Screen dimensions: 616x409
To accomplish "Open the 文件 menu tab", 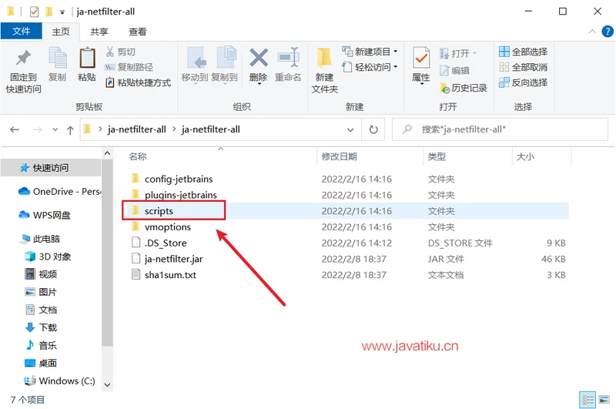I will point(22,32).
